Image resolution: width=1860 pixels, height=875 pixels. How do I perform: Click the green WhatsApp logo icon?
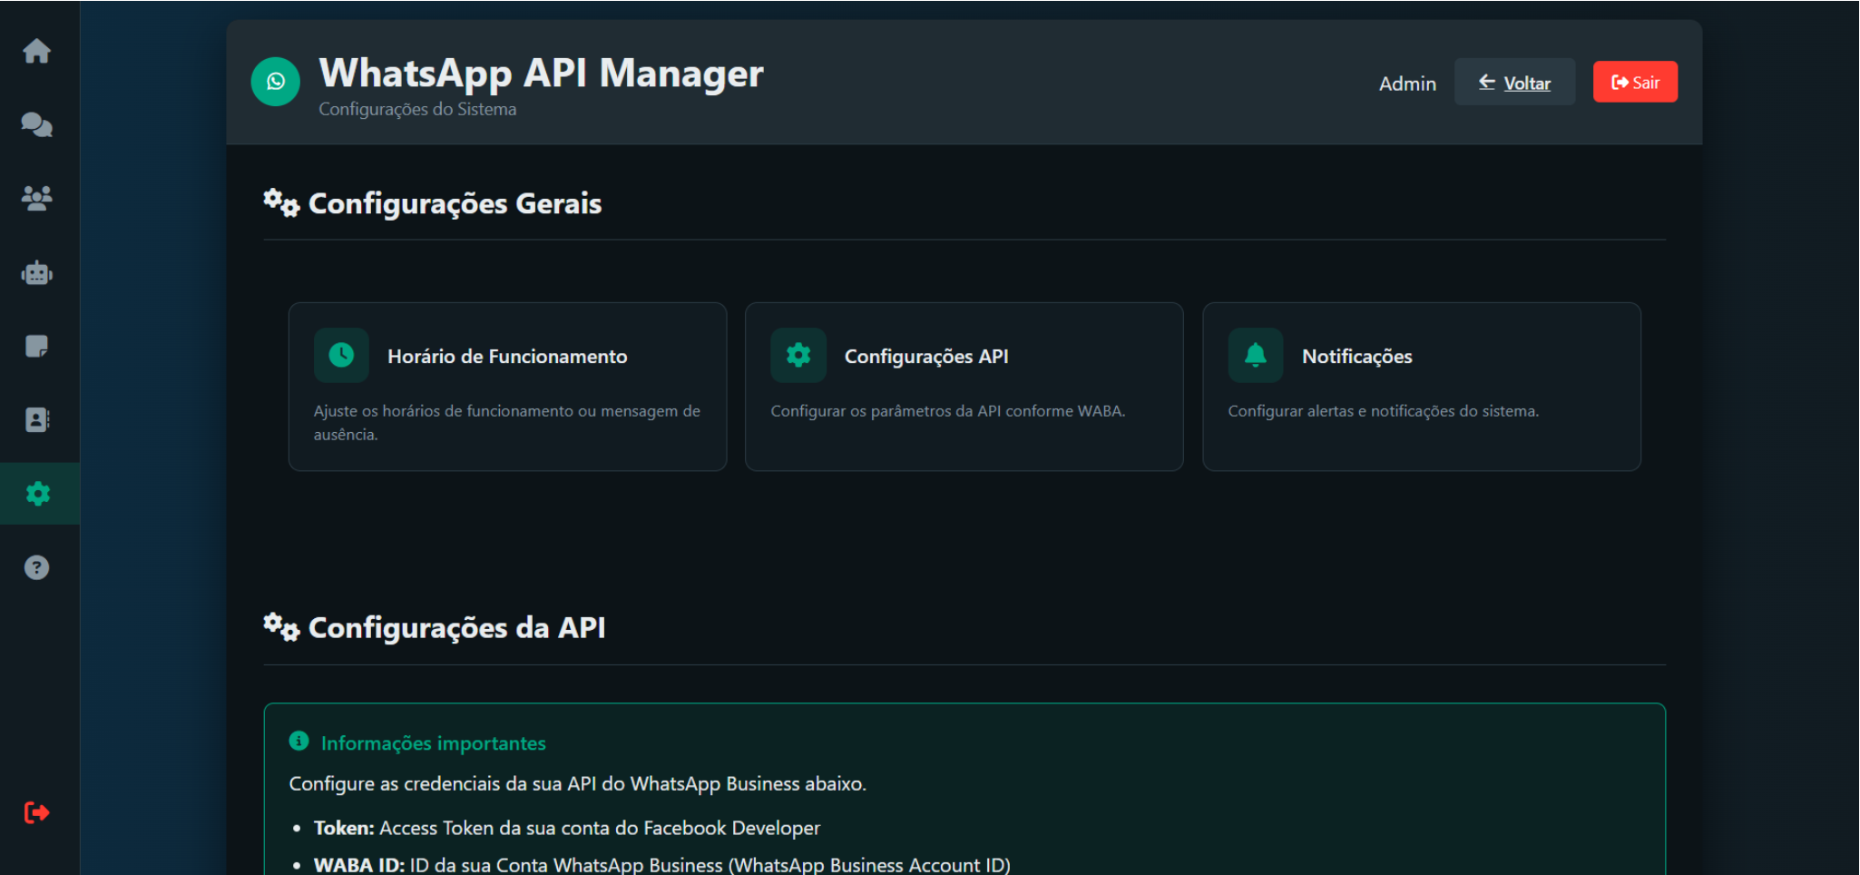point(275,82)
